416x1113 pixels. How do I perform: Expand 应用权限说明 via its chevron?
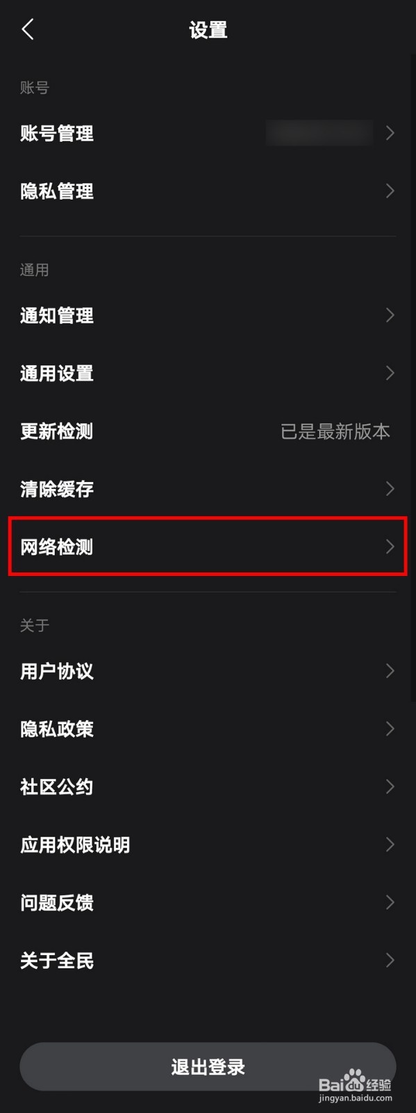click(x=390, y=844)
